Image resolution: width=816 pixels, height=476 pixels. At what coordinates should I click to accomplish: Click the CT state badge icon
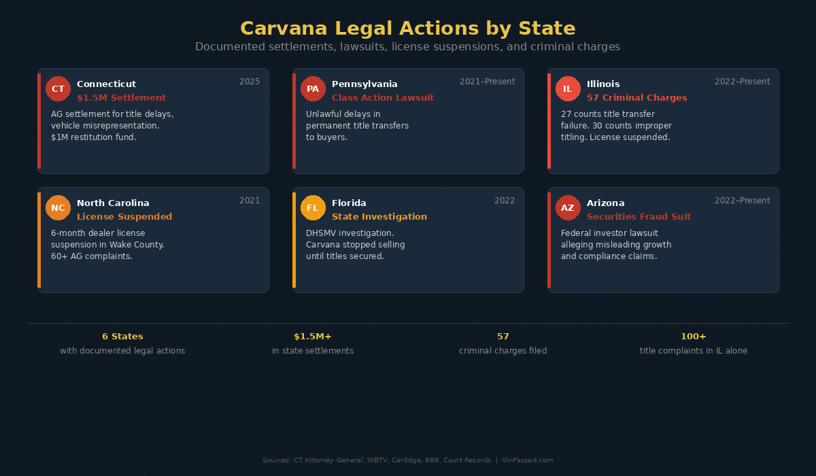tap(58, 88)
